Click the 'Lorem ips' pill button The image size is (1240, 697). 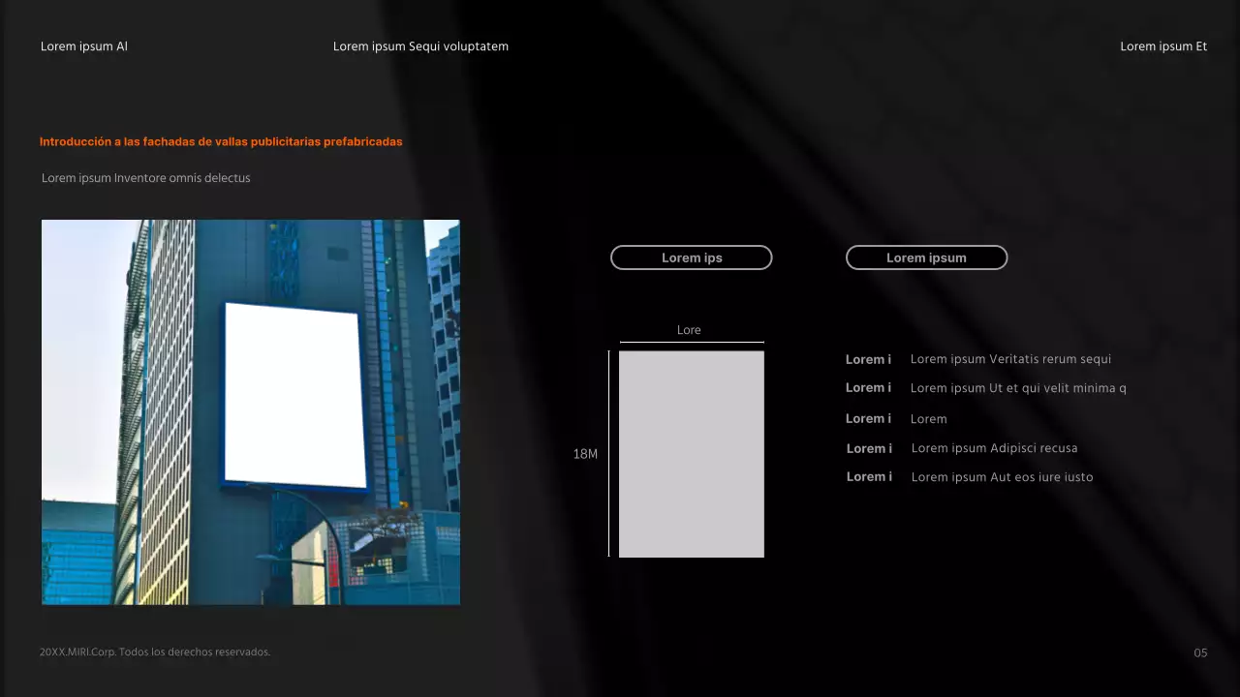(x=691, y=258)
